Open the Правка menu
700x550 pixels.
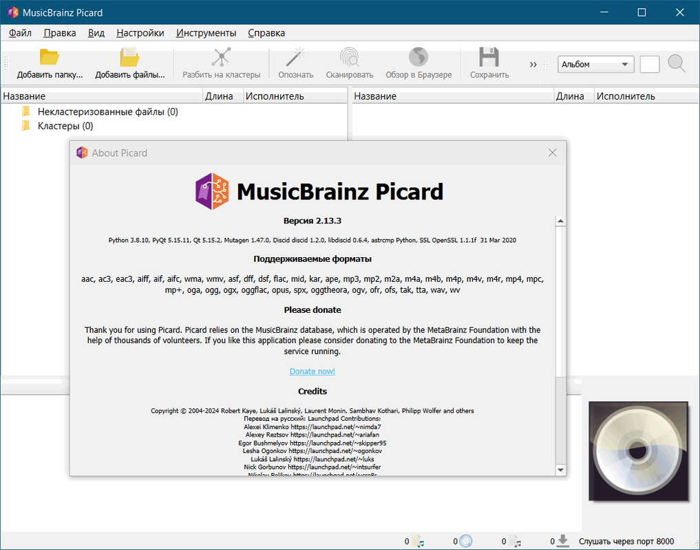click(x=60, y=33)
